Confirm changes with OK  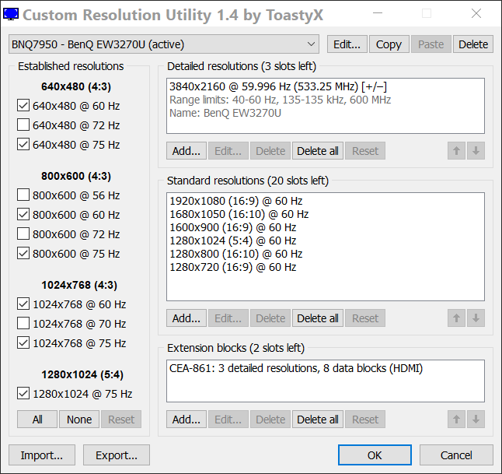tap(375, 455)
